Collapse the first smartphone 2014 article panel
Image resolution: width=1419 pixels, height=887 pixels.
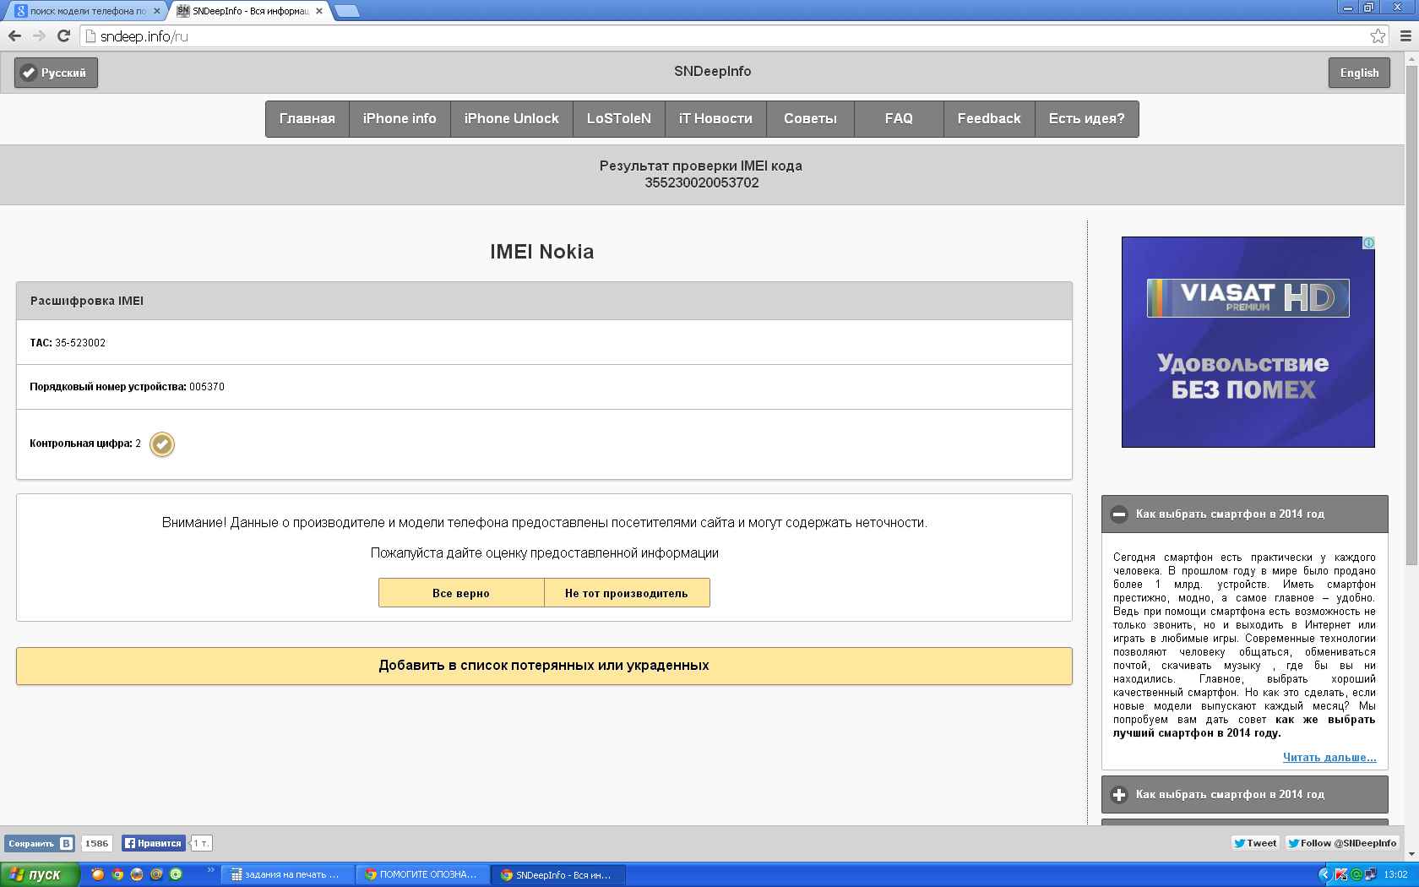pos(1245,514)
